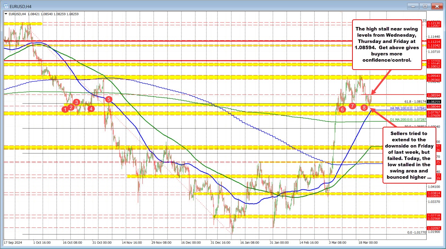This screenshot has width=446, height=249.
Task: Select numbered marker 1 on the chart
Action: tap(64, 109)
